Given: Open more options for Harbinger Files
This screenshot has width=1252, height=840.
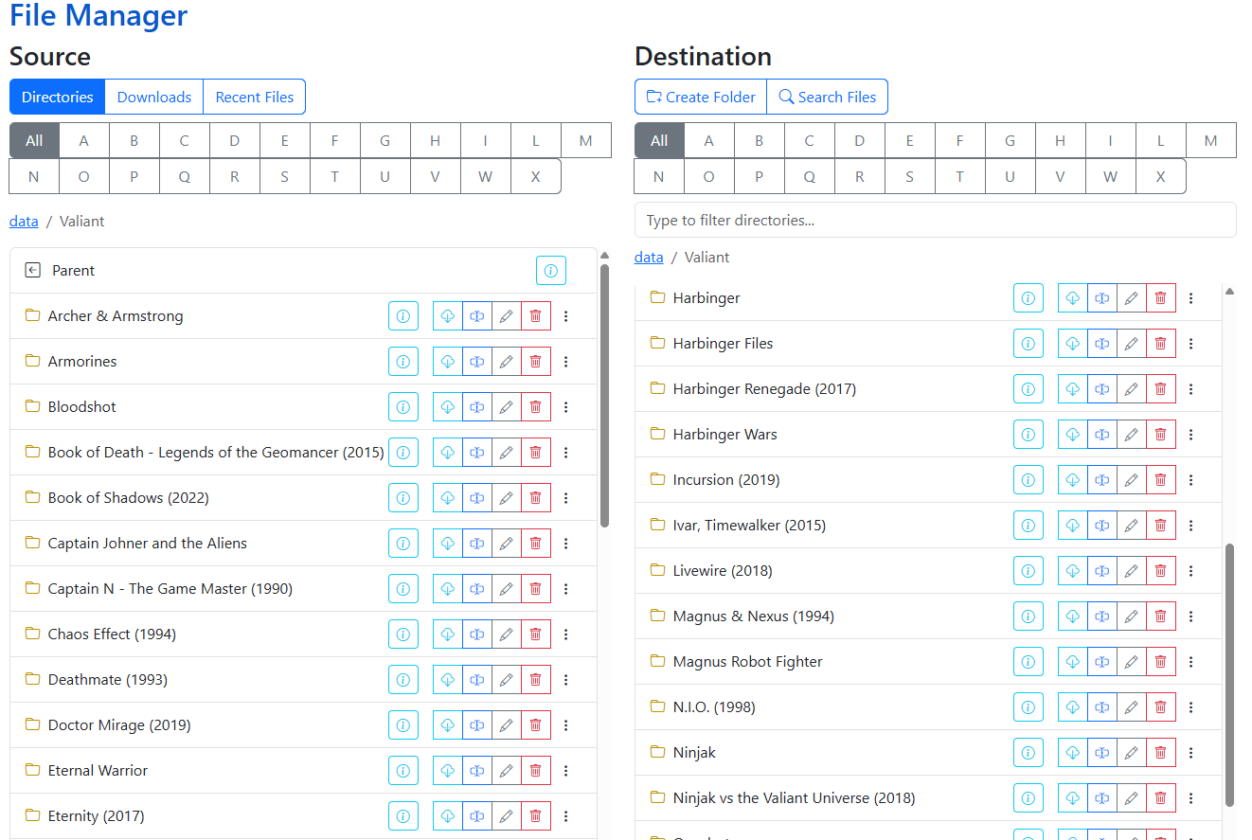Looking at the screenshot, I should 1190,343.
